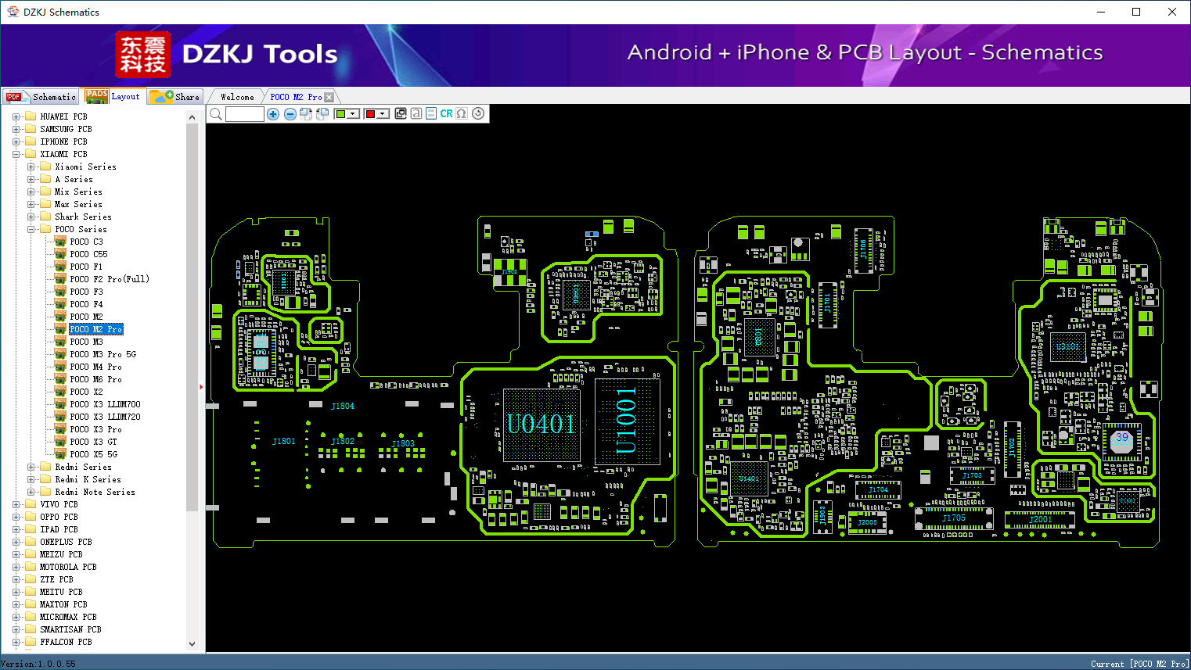The width and height of the screenshot is (1191, 670).
Task: Expand the SAMSUNG PCB folder
Action: (16, 129)
